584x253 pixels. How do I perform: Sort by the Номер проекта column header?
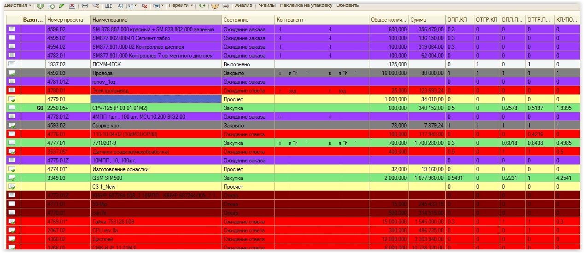click(x=68, y=20)
